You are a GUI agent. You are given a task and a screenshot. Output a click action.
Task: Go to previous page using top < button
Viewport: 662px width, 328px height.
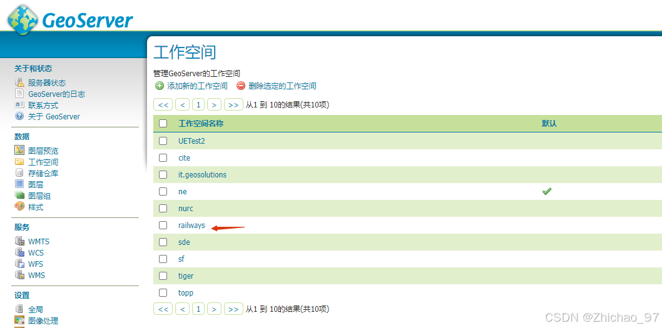click(182, 104)
